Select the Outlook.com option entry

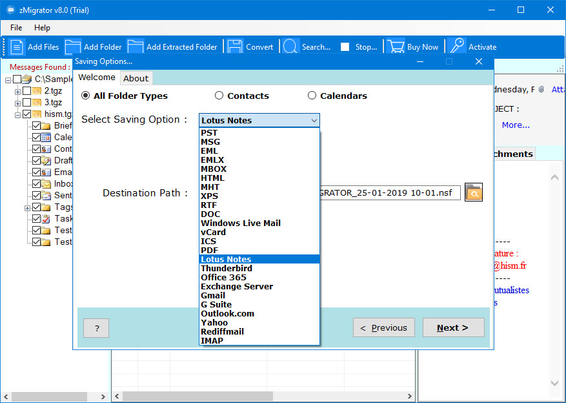pos(259,313)
